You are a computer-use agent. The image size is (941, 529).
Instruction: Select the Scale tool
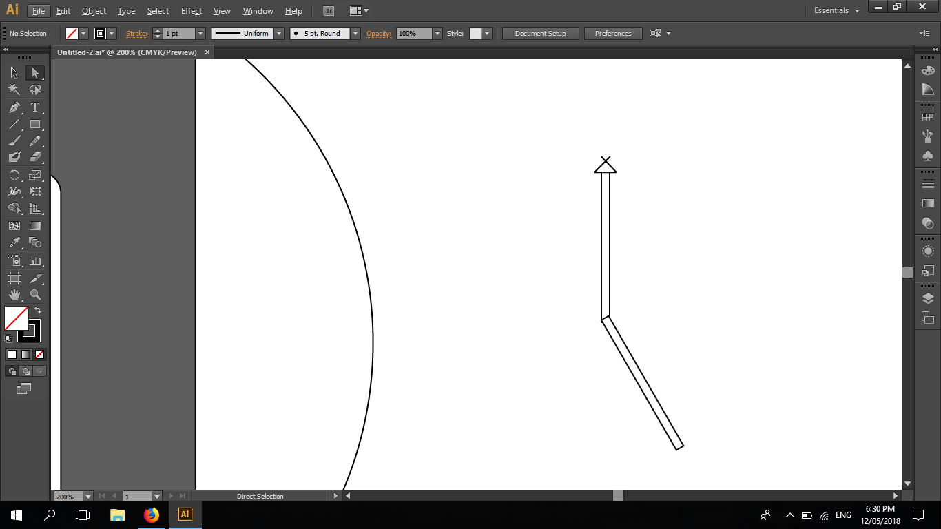tap(34, 175)
